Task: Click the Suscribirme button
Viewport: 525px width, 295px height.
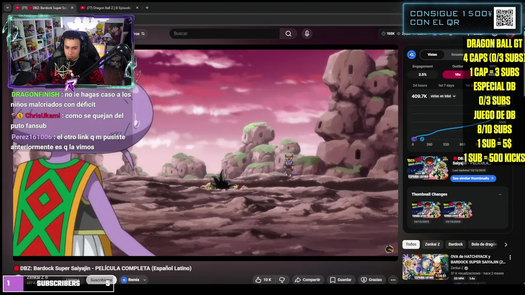Action: 101,280
